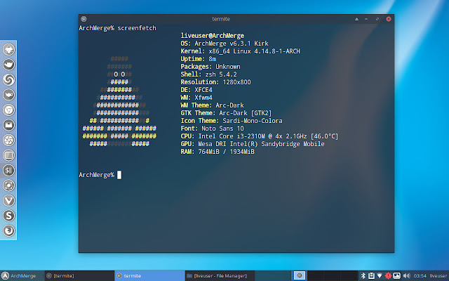449x281 pixels.
Task: Click the 'Icon Theme: Sardi-Mono-Colora' line
Action: pos(232,121)
